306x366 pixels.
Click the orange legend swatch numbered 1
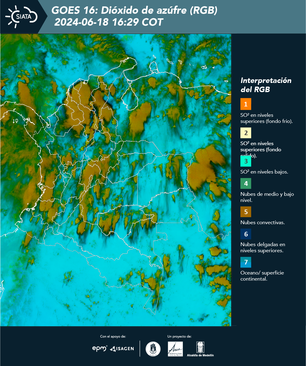(x=246, y=104)
